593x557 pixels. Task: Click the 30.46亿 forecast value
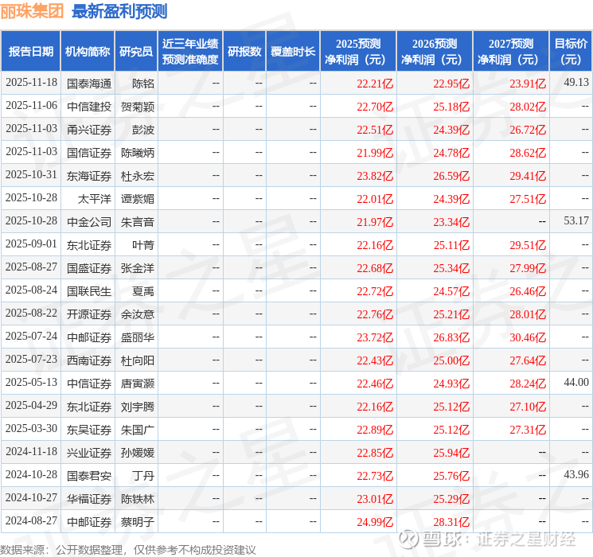pos(528,337)
